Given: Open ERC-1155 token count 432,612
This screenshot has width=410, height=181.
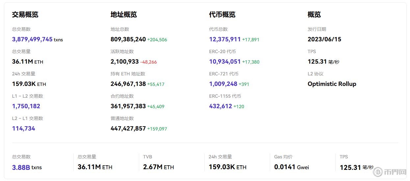Looking at the screenshot, I should pos(220,106).
